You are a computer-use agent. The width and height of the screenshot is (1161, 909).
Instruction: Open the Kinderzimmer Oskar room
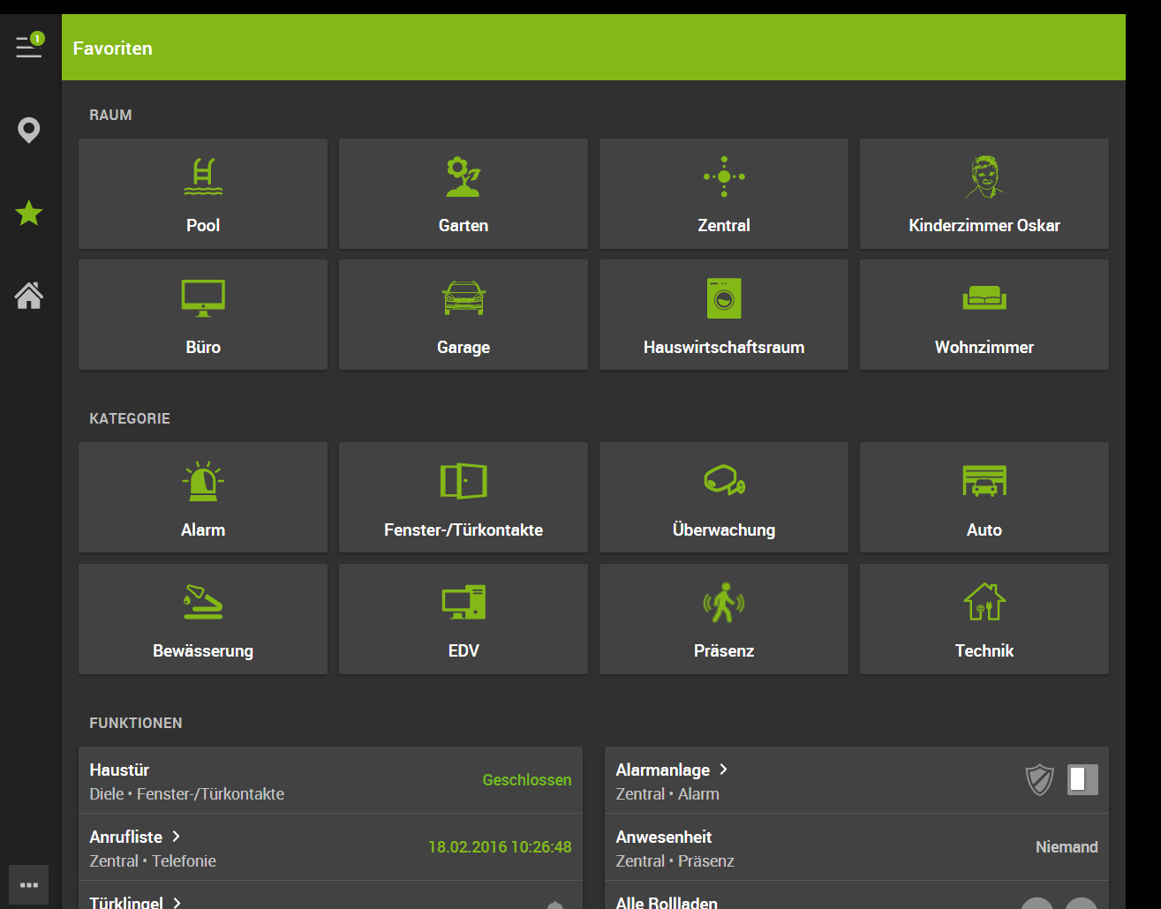[x=984, y=194]
